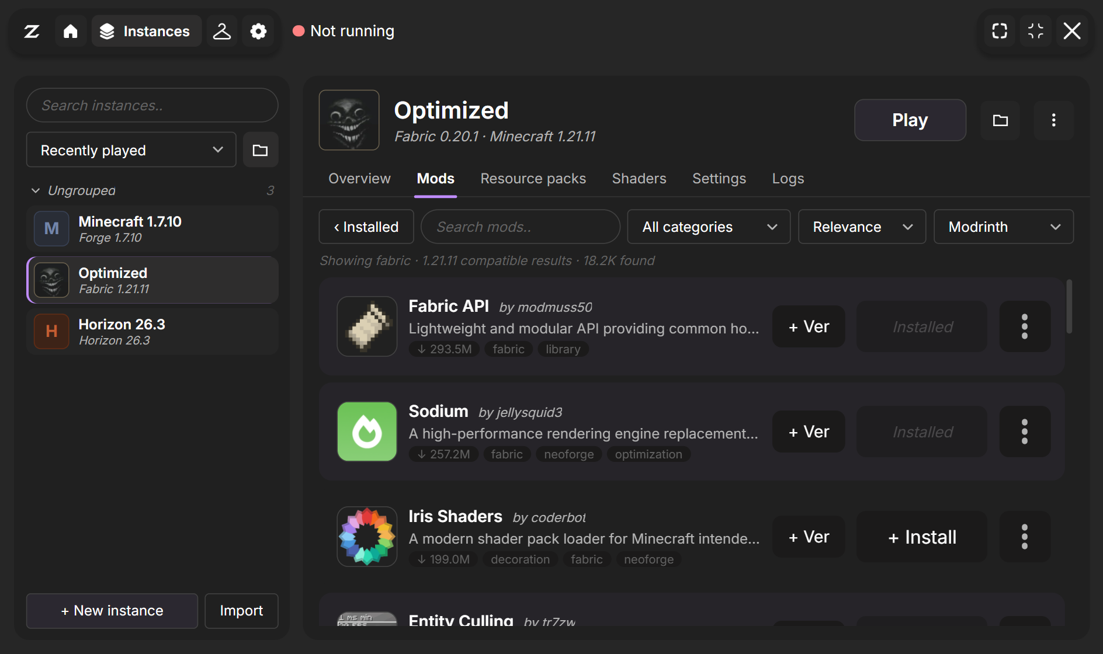Focus the Search instances field
Screen dimensions: 1103x654
152,105
